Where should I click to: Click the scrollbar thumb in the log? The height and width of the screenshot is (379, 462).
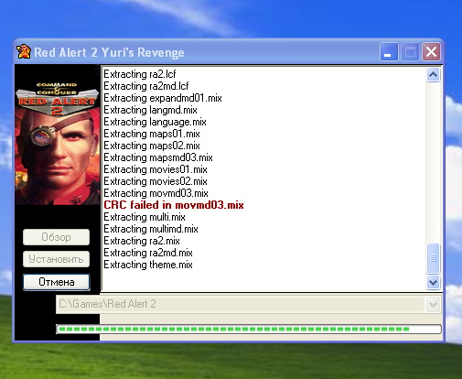tap(433, 258)
